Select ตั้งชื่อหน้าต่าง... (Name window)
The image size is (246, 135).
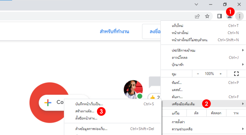pyautogui.click(x=113, y=118)
